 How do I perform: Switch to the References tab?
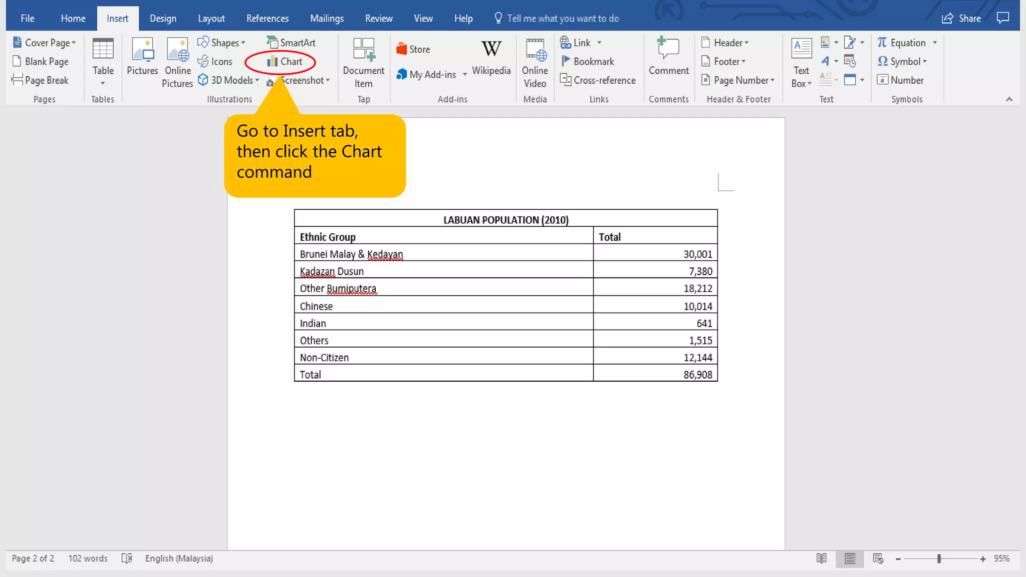[x=267, y=19]
